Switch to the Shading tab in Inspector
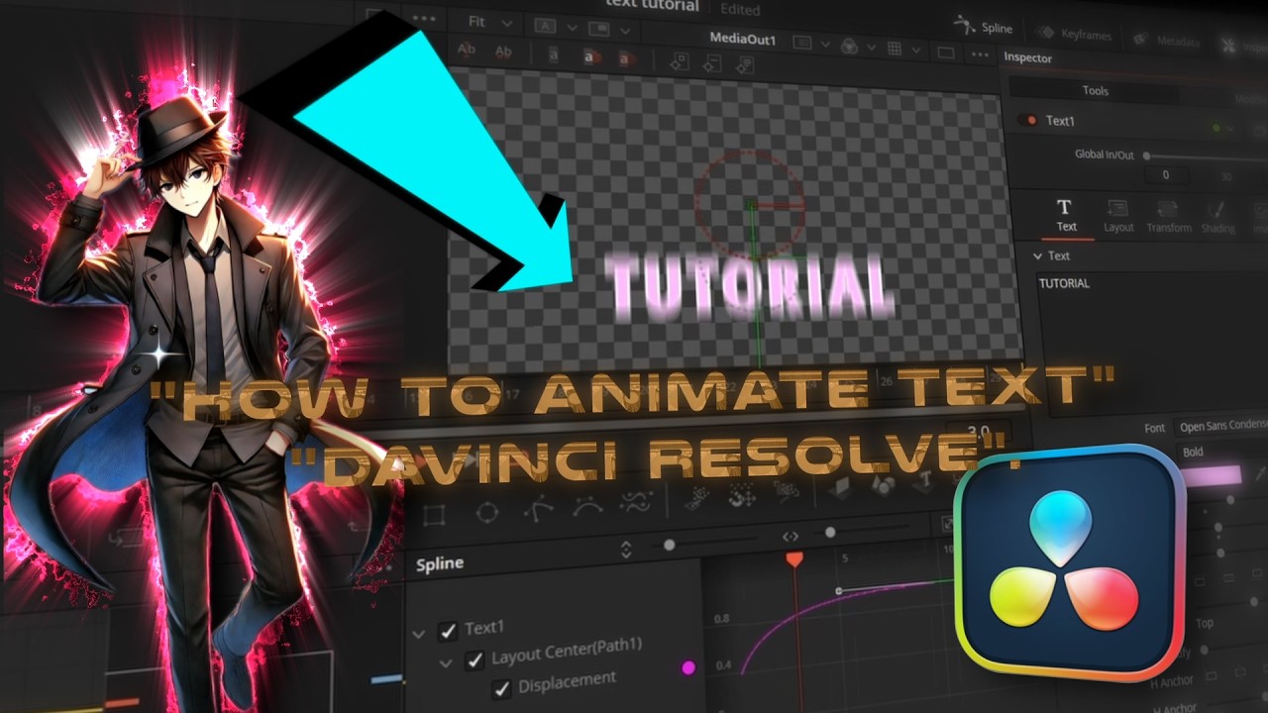 (1217, 218)
